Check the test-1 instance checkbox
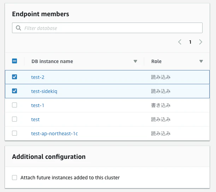 14,105
